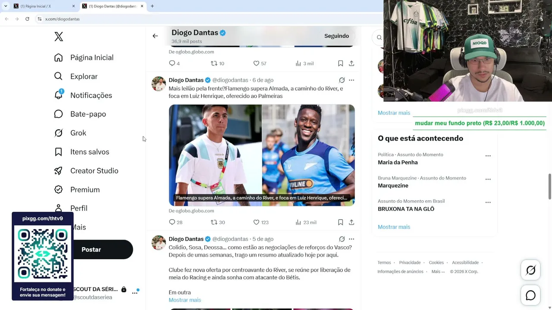Open the Termos footer link

(x=384, y=263)
